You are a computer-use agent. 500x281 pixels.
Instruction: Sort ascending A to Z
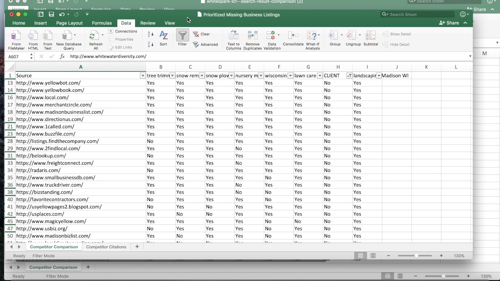point(150,34)
